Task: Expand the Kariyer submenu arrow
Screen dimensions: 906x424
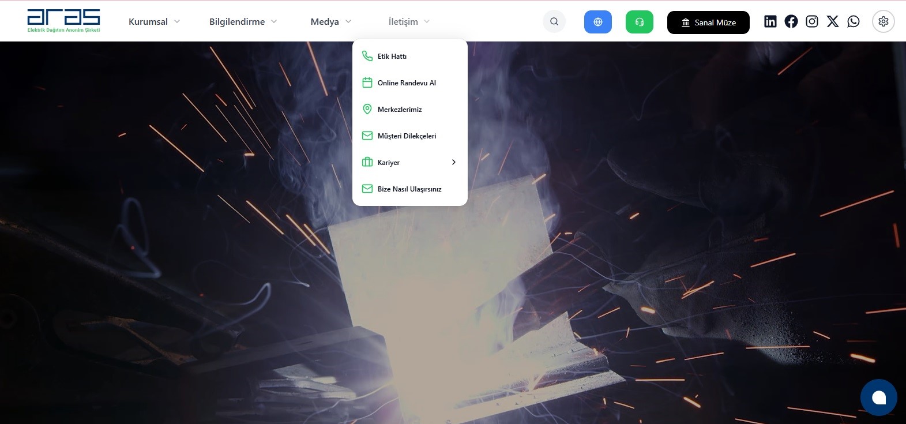Action: coord(453,162)
